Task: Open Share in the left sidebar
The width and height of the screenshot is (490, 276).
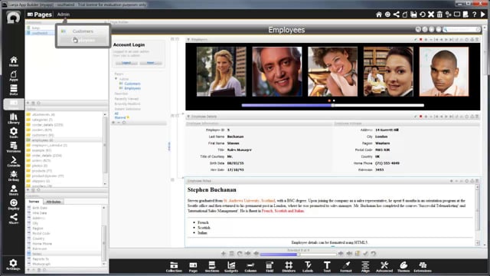Action: tap(14, 219)
